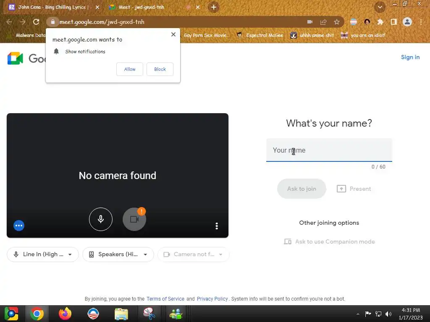This screenshot has height=322, width=430.
Task: Reload the current page
Action: [x=36, y=22]
